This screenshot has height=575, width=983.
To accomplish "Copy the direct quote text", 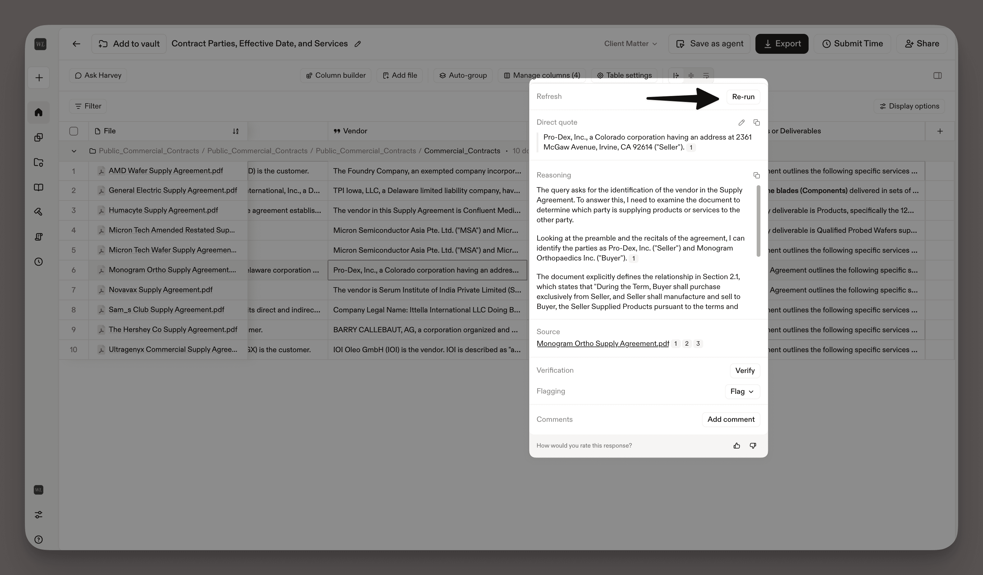I will click(x=756, y=122).
